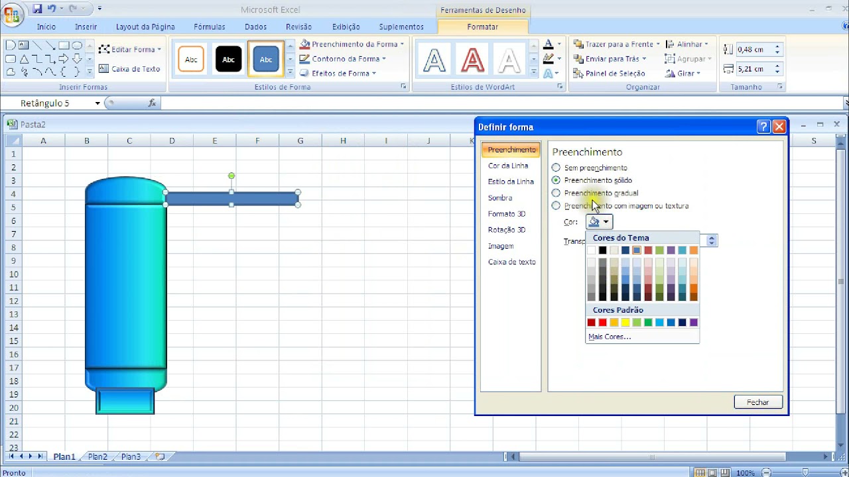Open the Cor fill color dropdown
This screenshot has width=849, height=477.
coord(599,222)
